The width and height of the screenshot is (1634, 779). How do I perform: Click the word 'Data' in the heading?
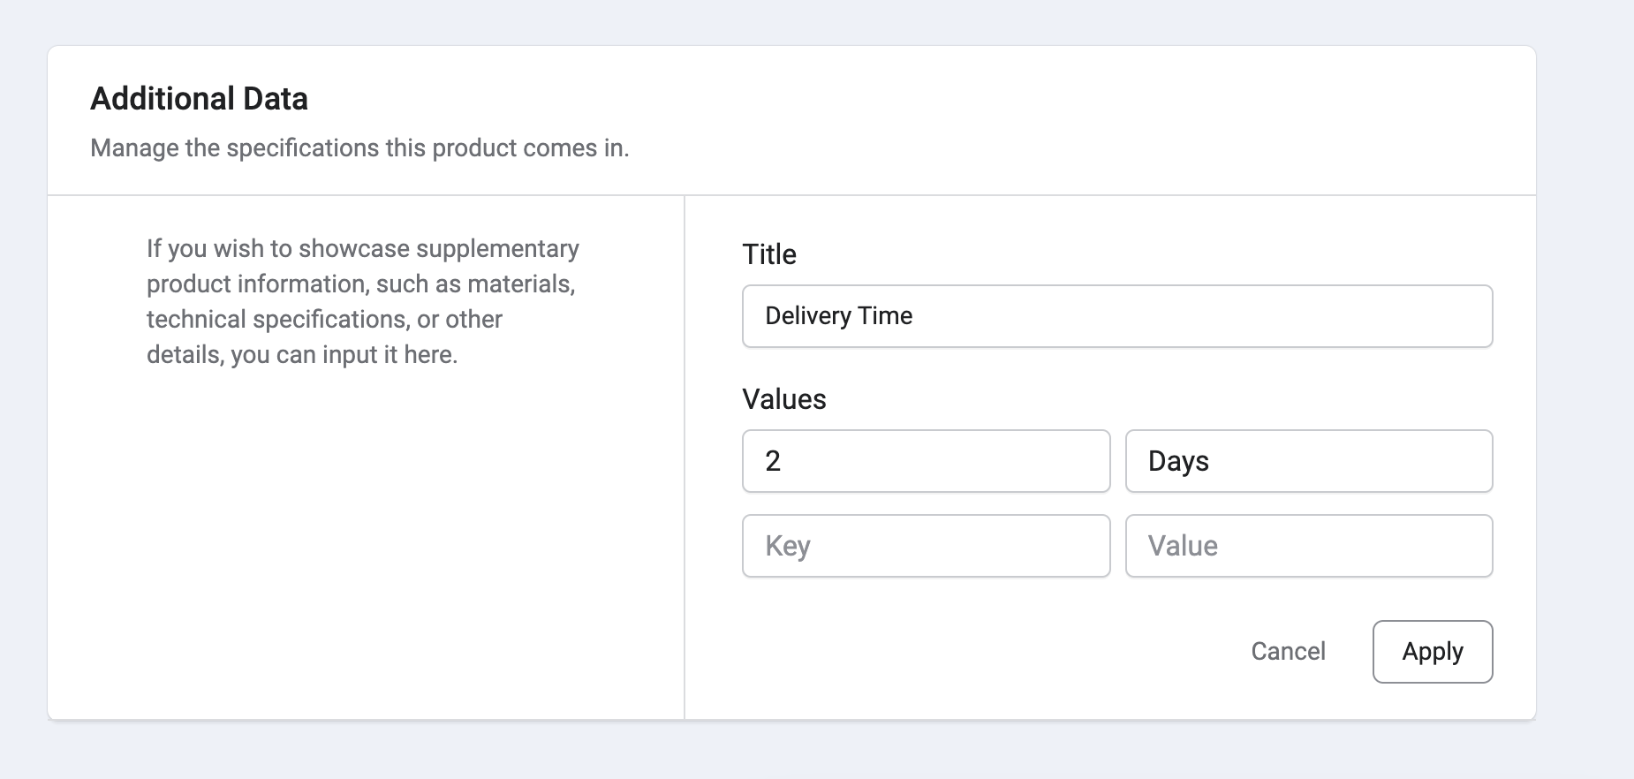(x=276, y=99)
